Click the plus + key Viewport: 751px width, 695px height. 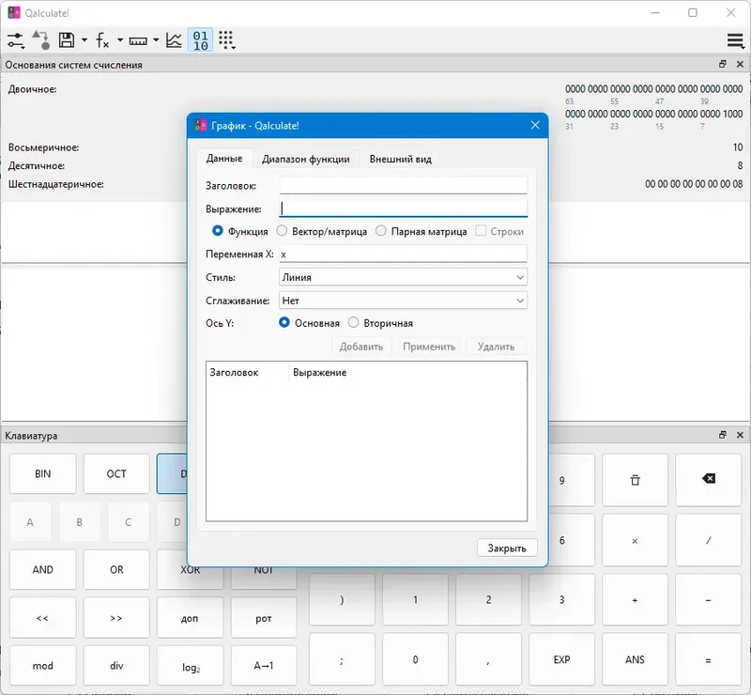[635, 599]
